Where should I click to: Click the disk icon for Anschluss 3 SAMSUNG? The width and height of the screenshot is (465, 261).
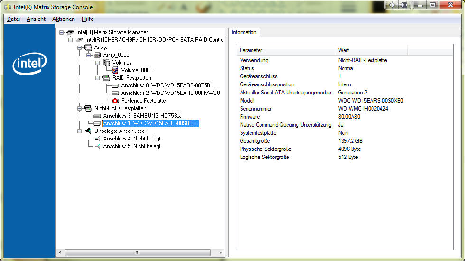click(97, 116)
